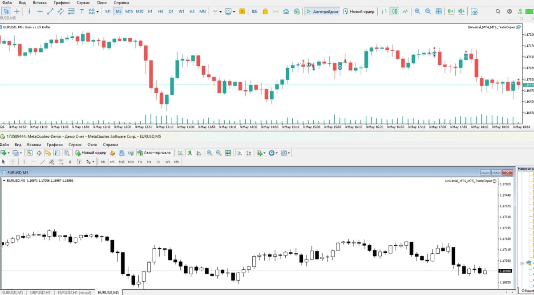Switch MT5 chart to H1 timeframe

(x=150, y=11)
